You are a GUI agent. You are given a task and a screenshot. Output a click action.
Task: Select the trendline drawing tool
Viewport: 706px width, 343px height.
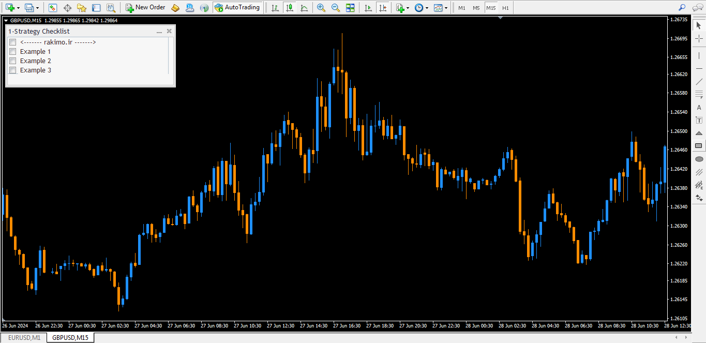(699, 82)
